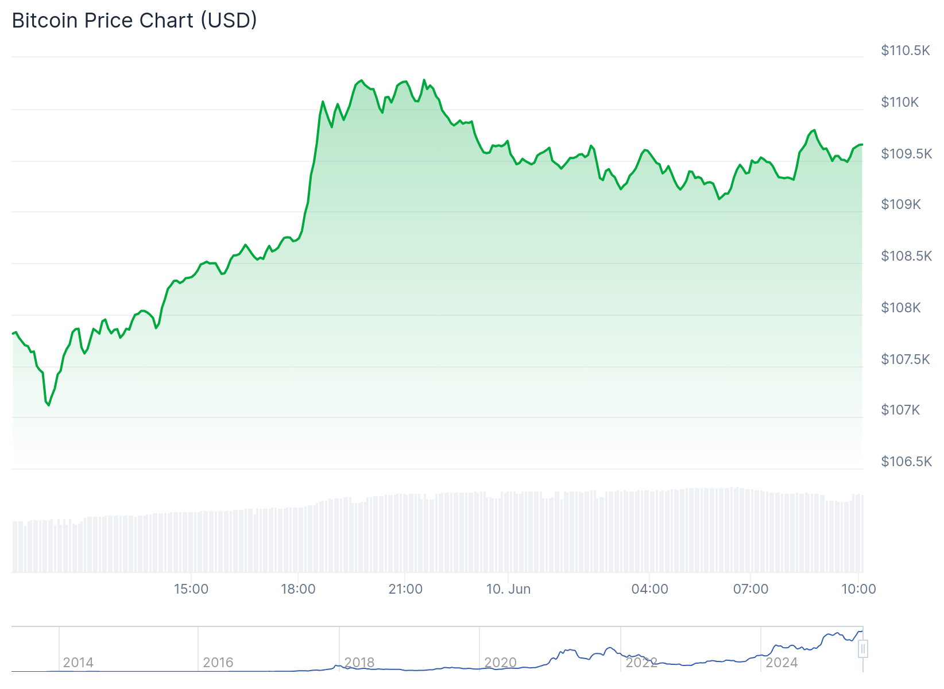Viewport: 944px width, 689px height.
Task: Click the 07:00 time axis label
Action: click(750, 589)
